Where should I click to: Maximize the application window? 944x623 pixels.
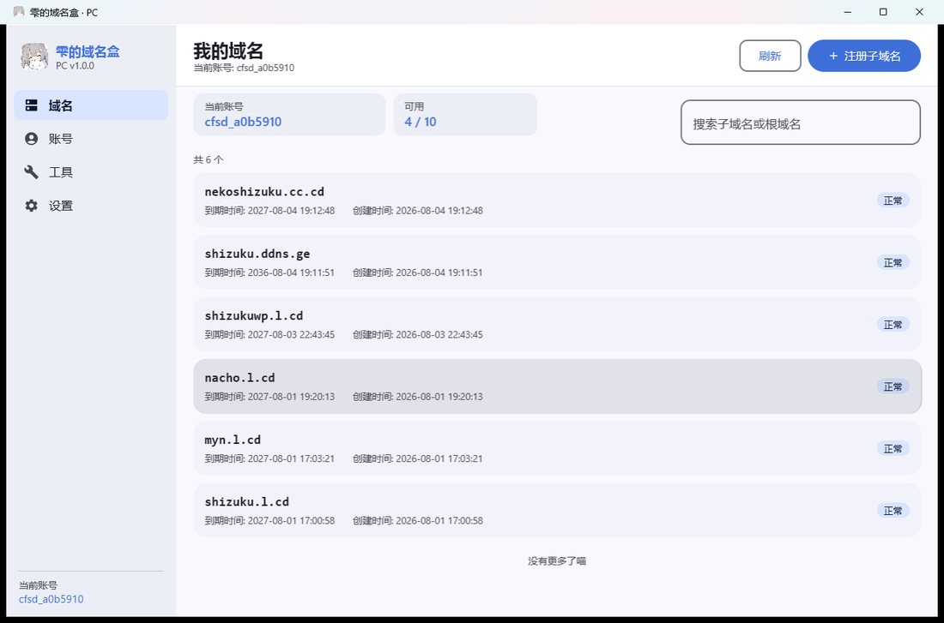click(883, 12)
